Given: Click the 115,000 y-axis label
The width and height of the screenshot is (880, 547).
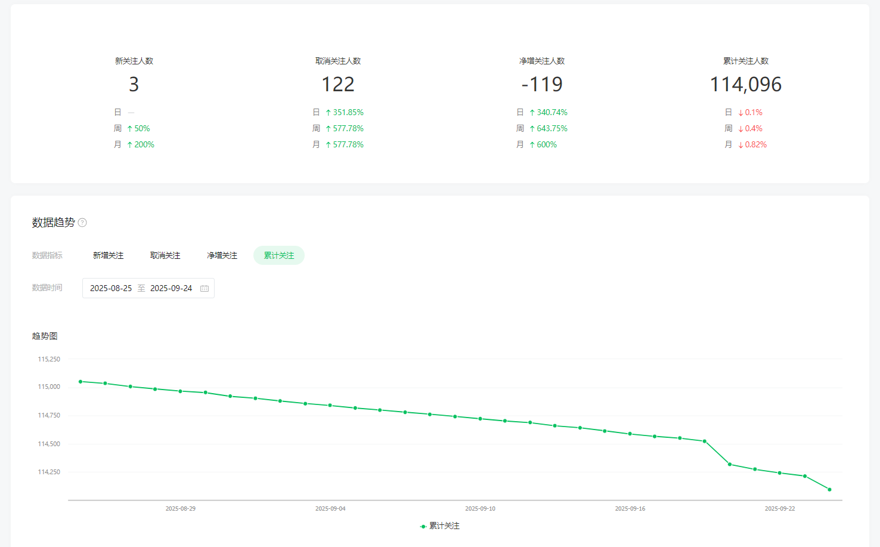Looking at the screenshot, I should click(x=49, y=387).
